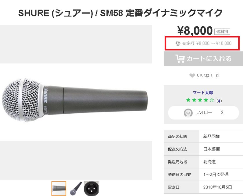Click the 北海道 shipping origin value
243x196 pixels.
tap(210, 162)
